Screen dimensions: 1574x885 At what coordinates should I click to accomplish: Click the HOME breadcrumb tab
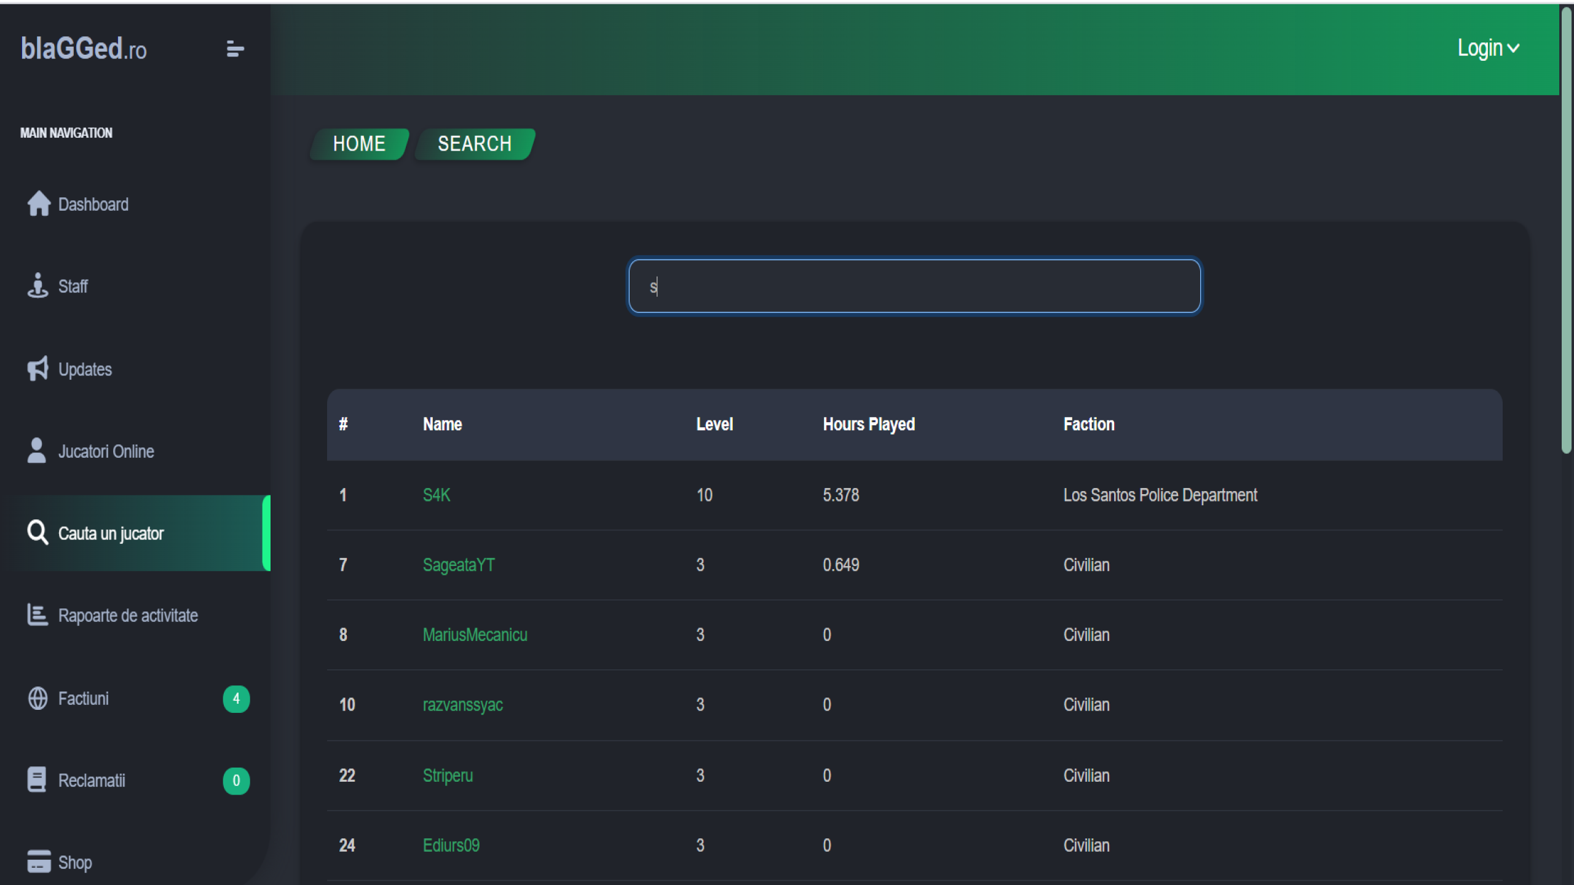(x=359, y=144)
